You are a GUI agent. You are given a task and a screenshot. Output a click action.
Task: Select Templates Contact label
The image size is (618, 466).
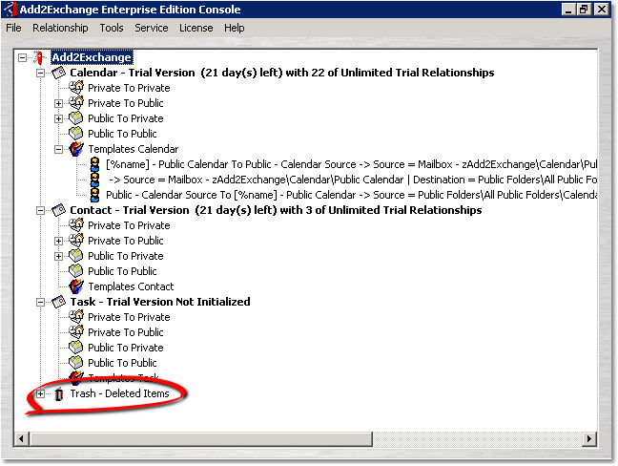point(131,286)
